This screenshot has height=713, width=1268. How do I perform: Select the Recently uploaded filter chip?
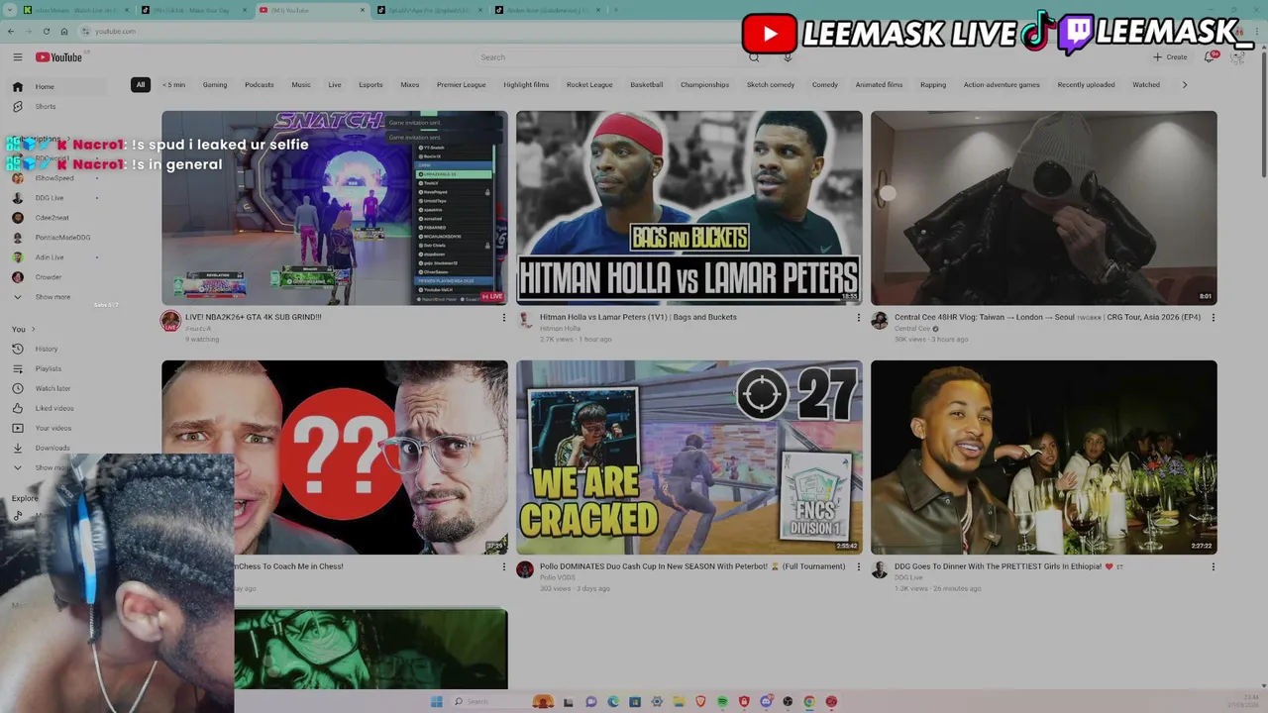[1086, 85]
